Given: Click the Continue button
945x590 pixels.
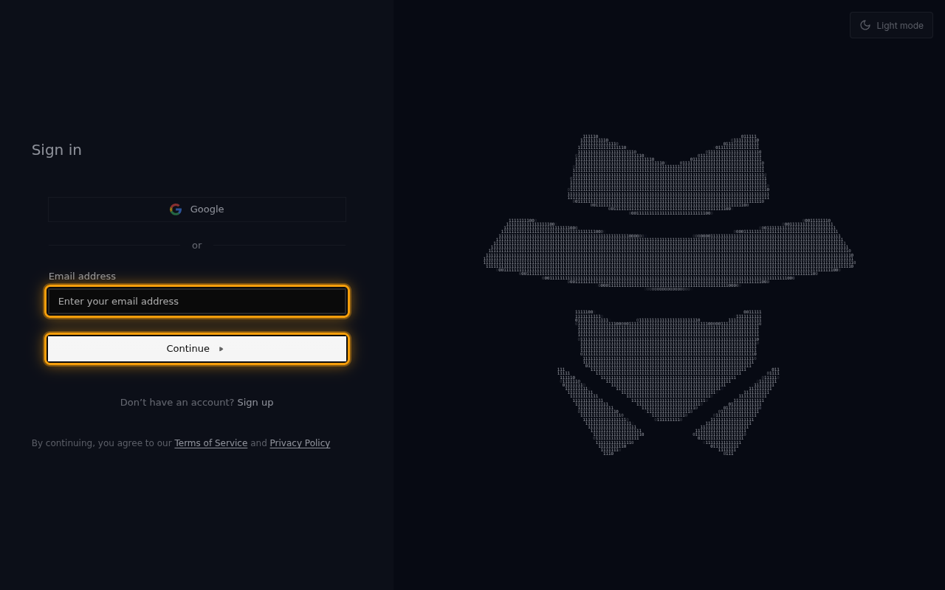Looking at the screenshot, I should pos(197,349).
